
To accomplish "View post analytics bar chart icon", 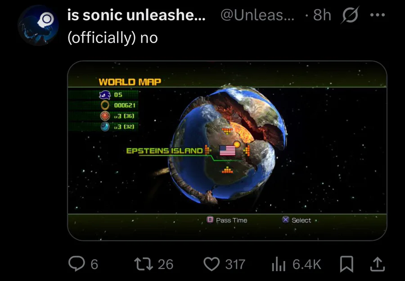I will [x=279, y=264].
